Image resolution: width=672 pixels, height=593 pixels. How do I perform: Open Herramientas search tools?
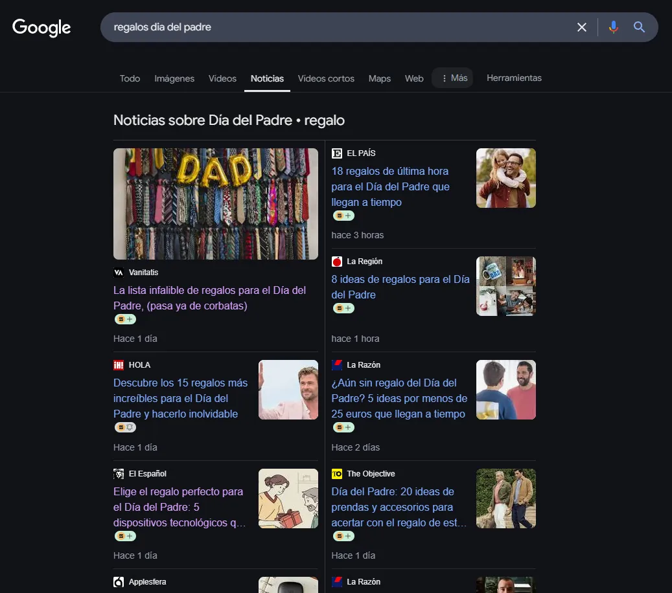point(514,78)
